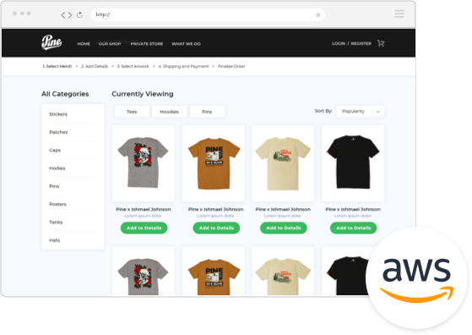Click the grey skull tee thumbnail in top row
472x335 pixels.
pyautogui.click(x=144, y=163)
